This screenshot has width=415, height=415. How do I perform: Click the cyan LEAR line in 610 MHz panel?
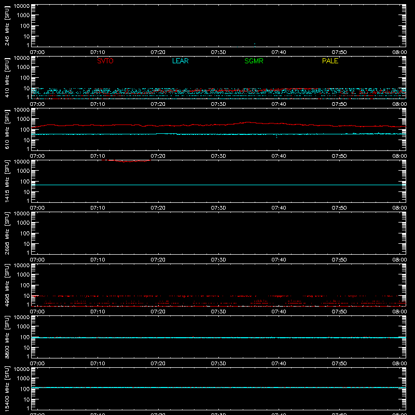pyautogui.click(x=218, y=134)
